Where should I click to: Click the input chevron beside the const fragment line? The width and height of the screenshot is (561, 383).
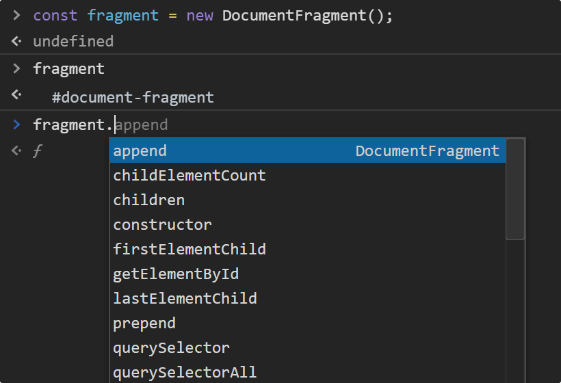point(17,16)
